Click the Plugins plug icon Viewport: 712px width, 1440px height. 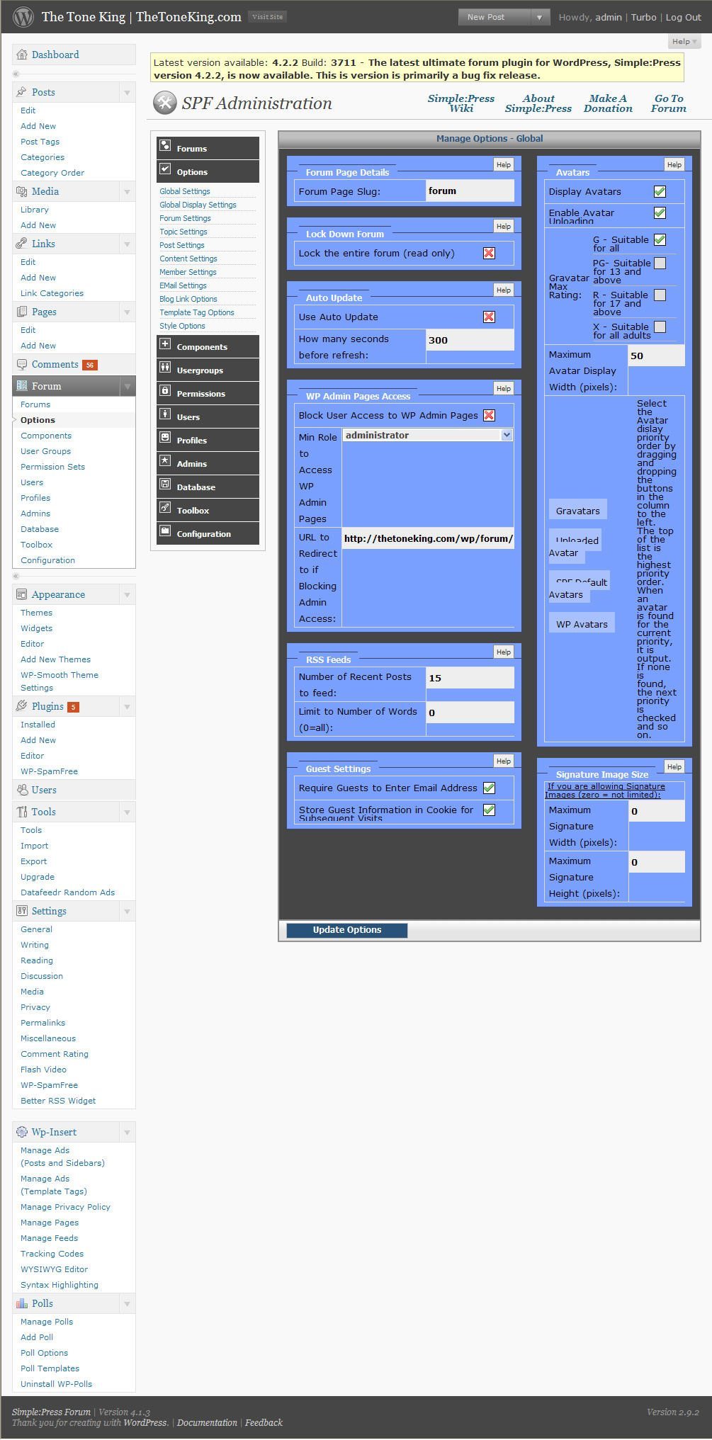click(22, 706)
